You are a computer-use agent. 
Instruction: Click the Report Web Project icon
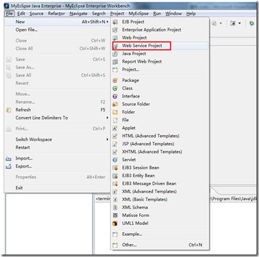(x=115, y=62)
